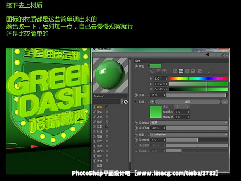This screenshot has height=181, width=241.
Task: Click the green texture preview thumbnail
Action: coord(156,112)
